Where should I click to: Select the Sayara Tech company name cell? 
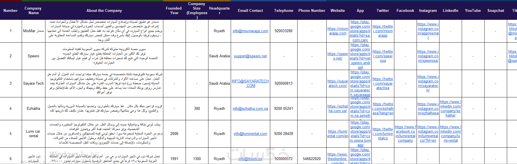pyautogui.click(x=33, y=84)
